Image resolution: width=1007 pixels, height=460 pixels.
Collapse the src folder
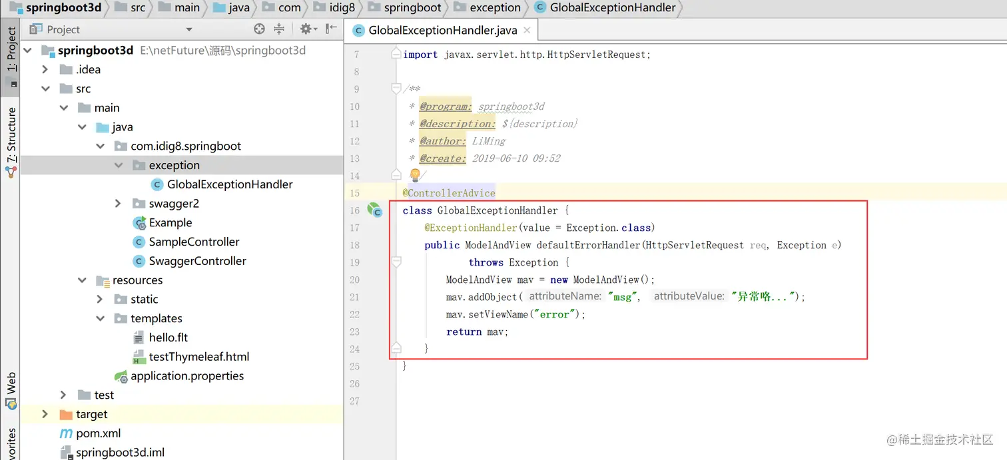45,89
